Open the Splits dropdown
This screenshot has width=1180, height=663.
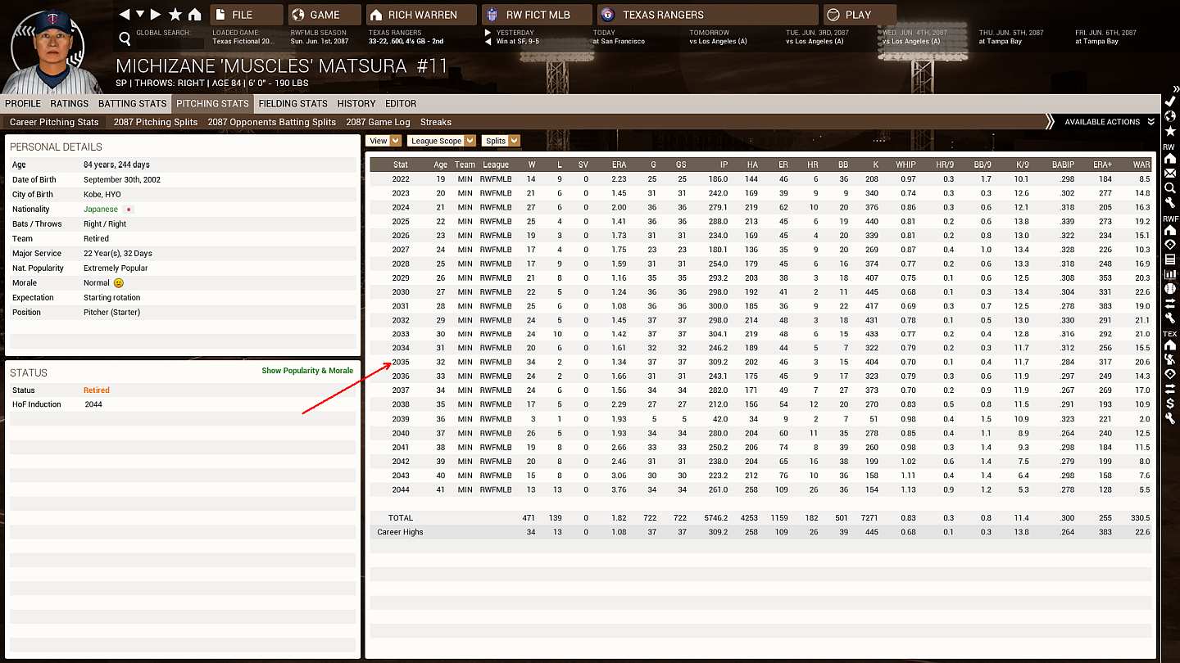tap(501, 141)
